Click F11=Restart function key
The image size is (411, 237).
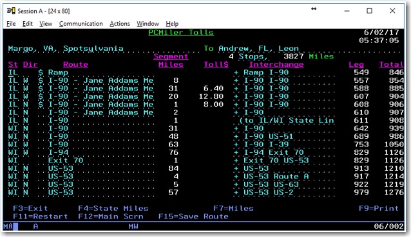click(x=41, y=216)
